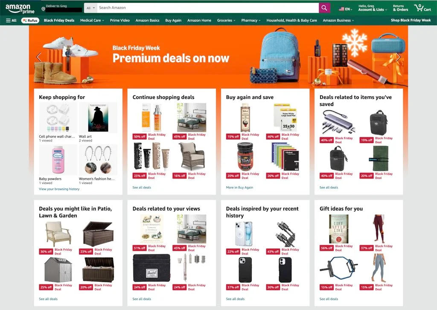The height and width of the screenshot is (310, 437).
Task: Open the EN language dropdown
Action: coord(346,9)
